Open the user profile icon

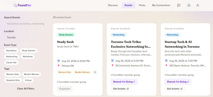(198, 5)
